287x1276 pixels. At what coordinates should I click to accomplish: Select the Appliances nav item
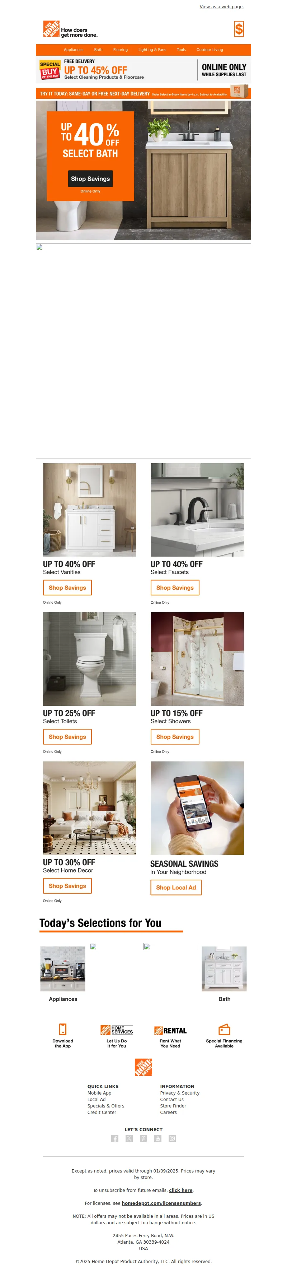pyautogui.click(x=74, y=50)
